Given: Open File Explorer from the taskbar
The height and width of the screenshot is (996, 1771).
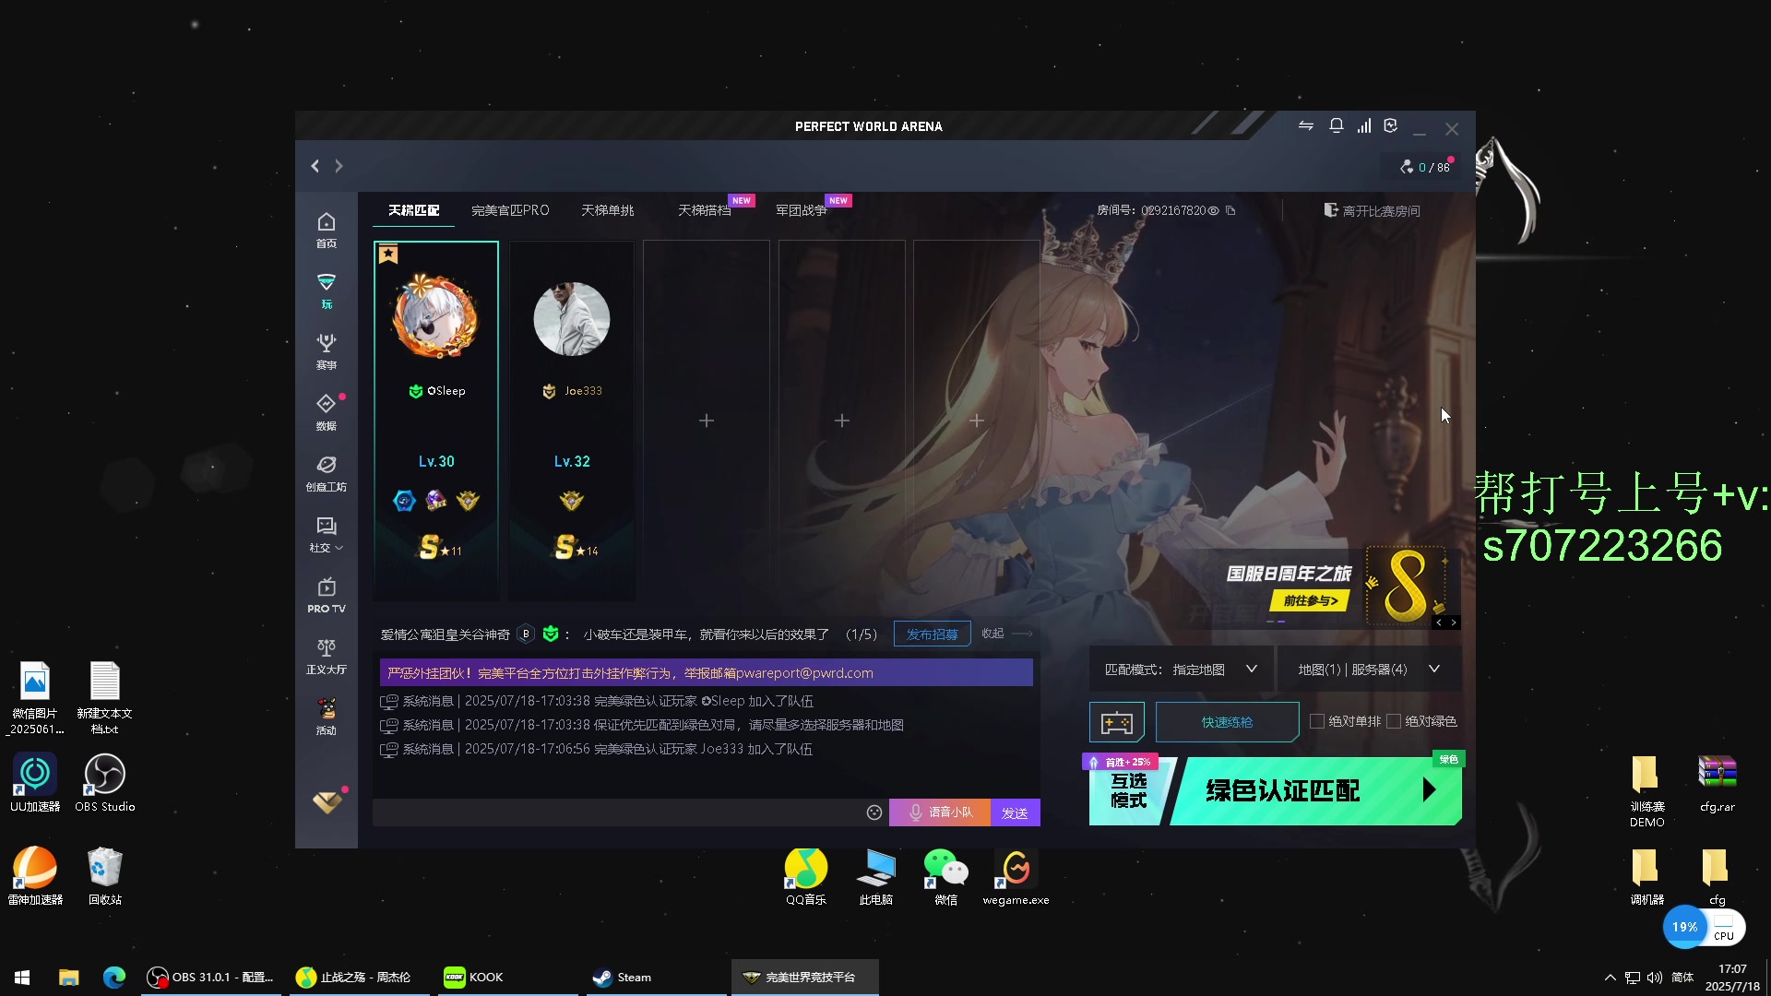Looking at the screenshot, I should point(68,978).
